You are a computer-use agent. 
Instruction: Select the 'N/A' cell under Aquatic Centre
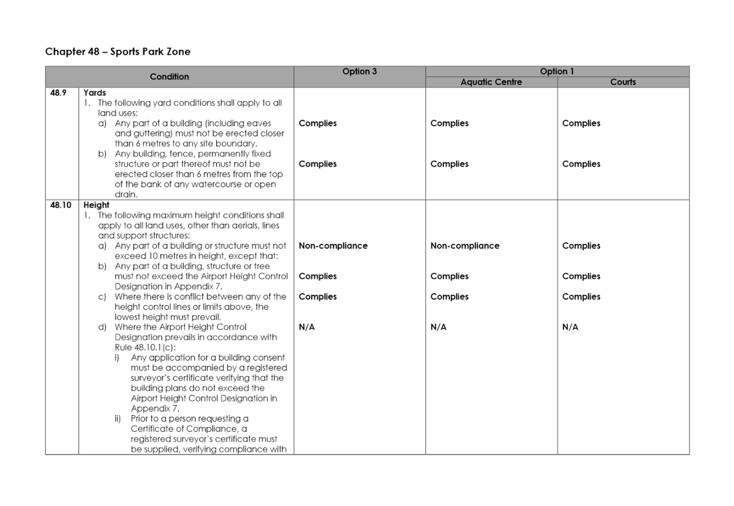438,327
